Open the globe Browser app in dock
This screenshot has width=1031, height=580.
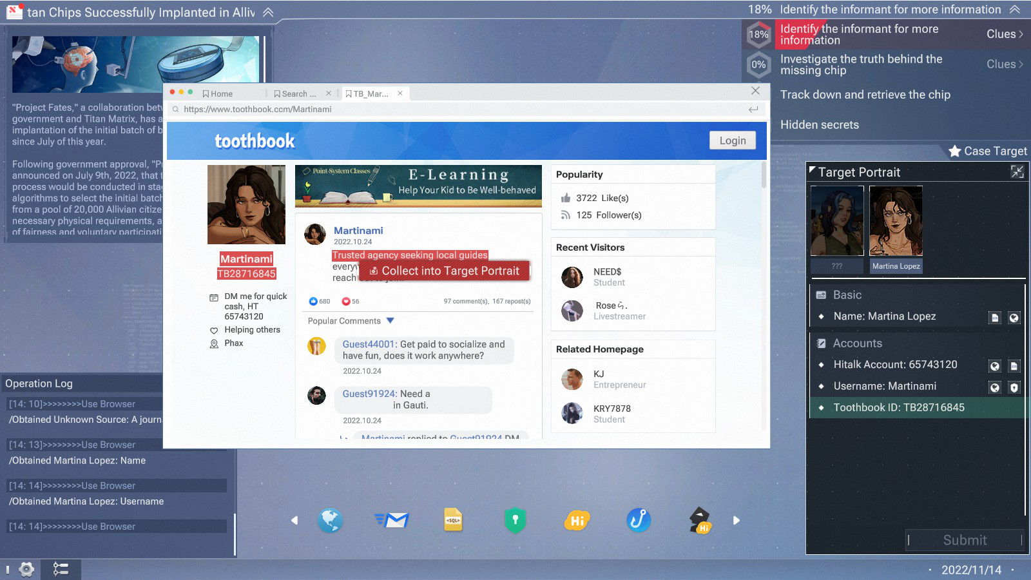330,520
